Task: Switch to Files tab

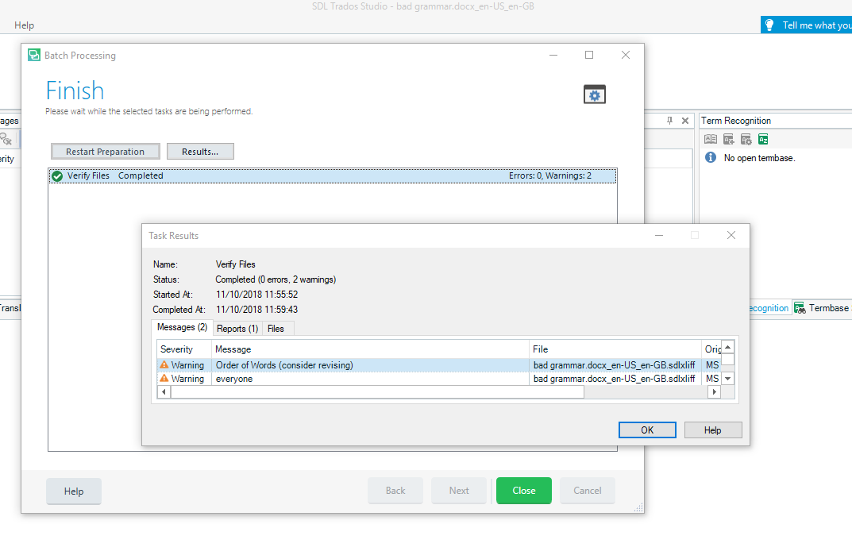Action: pos(276,329)
